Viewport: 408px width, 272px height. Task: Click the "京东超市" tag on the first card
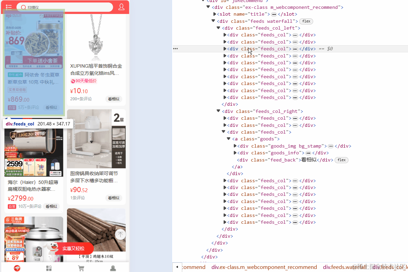(15, 75)
